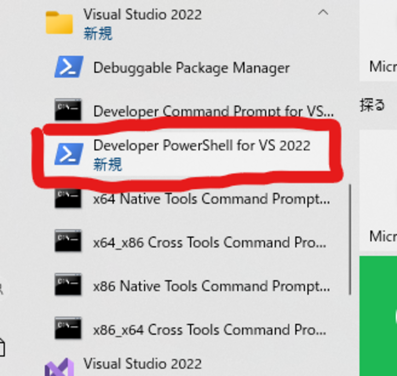Start x86 Native Tools Command Prompt
Image resolution: width=397 pixels, height=376 pixels.
click(x=211, y=286)
